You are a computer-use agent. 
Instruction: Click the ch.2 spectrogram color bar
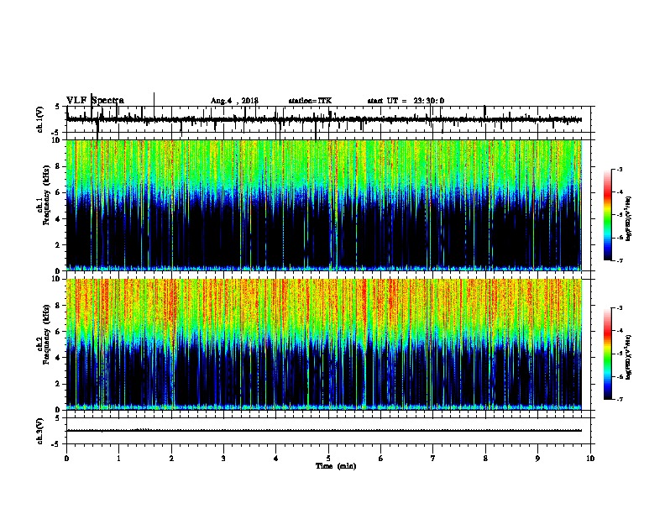pos(607,354)
